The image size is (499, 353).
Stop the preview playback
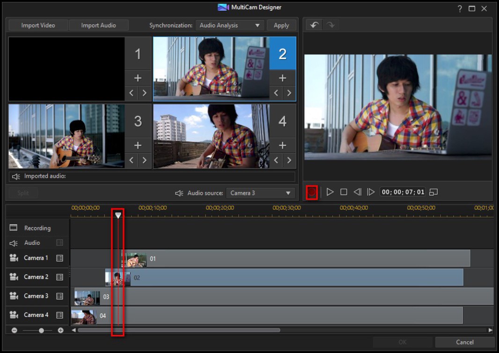pos(343,191)
